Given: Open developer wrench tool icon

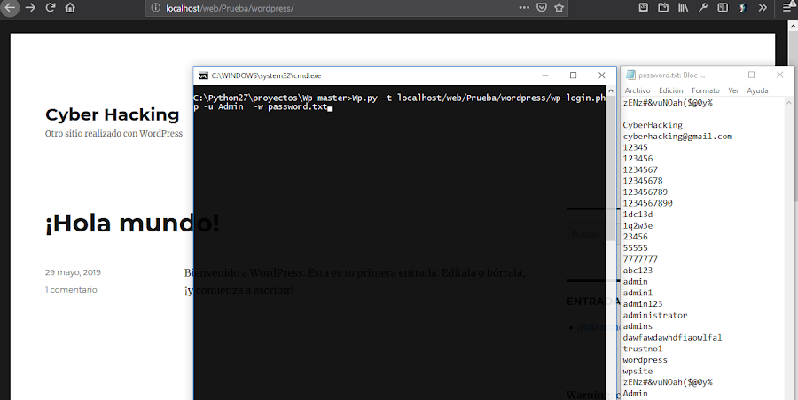Looking at the screenshot, I should coord(703,8).
